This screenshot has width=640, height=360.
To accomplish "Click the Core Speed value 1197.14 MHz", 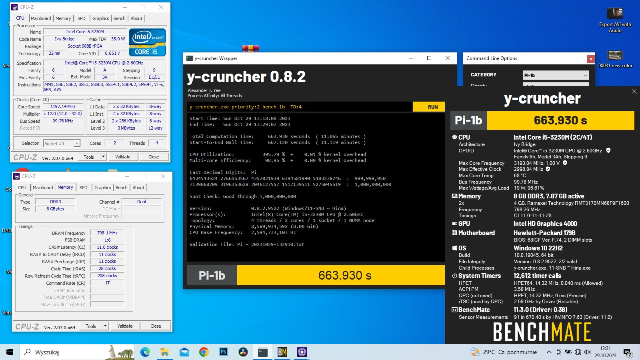I will 63,107.
